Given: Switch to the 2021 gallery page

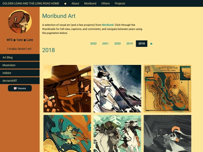Looking at the screenshot, I should pos(105,44).
